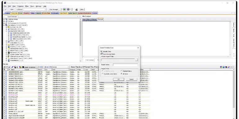Sort File List by Name column

(16, 69)
